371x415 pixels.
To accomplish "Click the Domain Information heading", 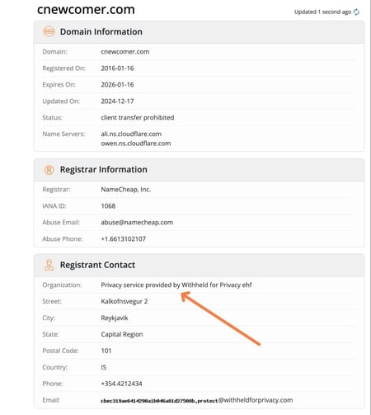I will point(101,31).
